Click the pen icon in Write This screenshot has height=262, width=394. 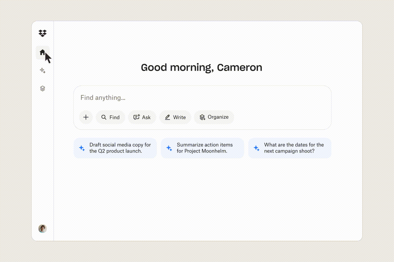click(x=167, y=117)
